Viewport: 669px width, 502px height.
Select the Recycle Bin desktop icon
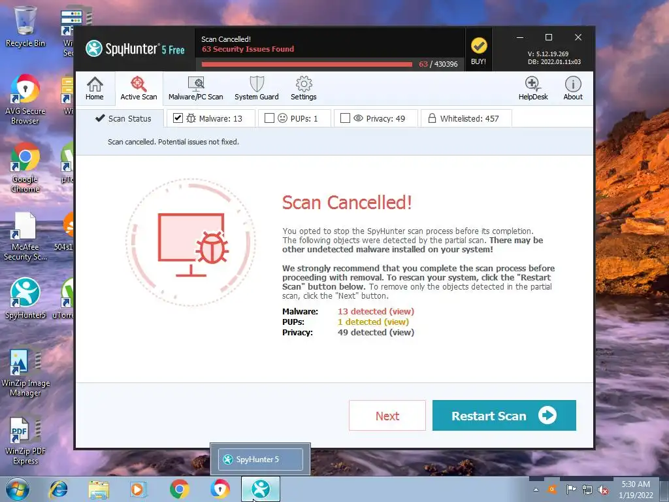[x=25, y=26]
